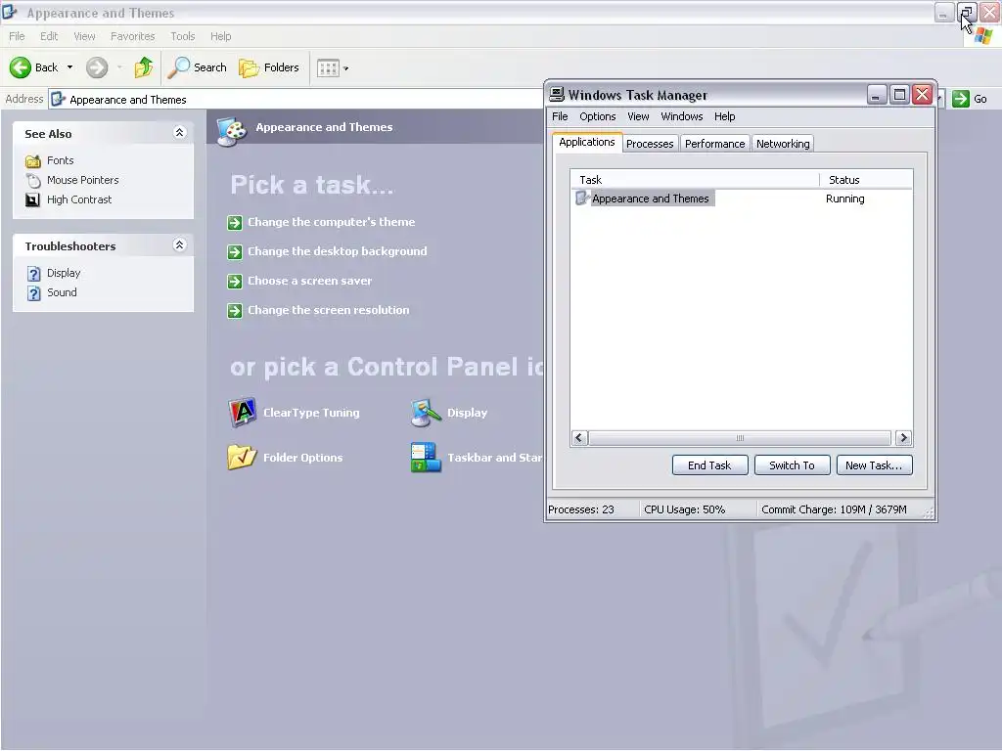Image resolution: width=1002 pixels, height=751 pixels.
Task: Switch to the Networking tab
Action: coord(783,144)
